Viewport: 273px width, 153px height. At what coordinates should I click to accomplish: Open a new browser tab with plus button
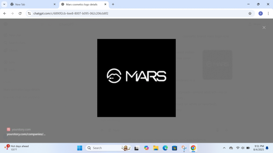(113, 5)
